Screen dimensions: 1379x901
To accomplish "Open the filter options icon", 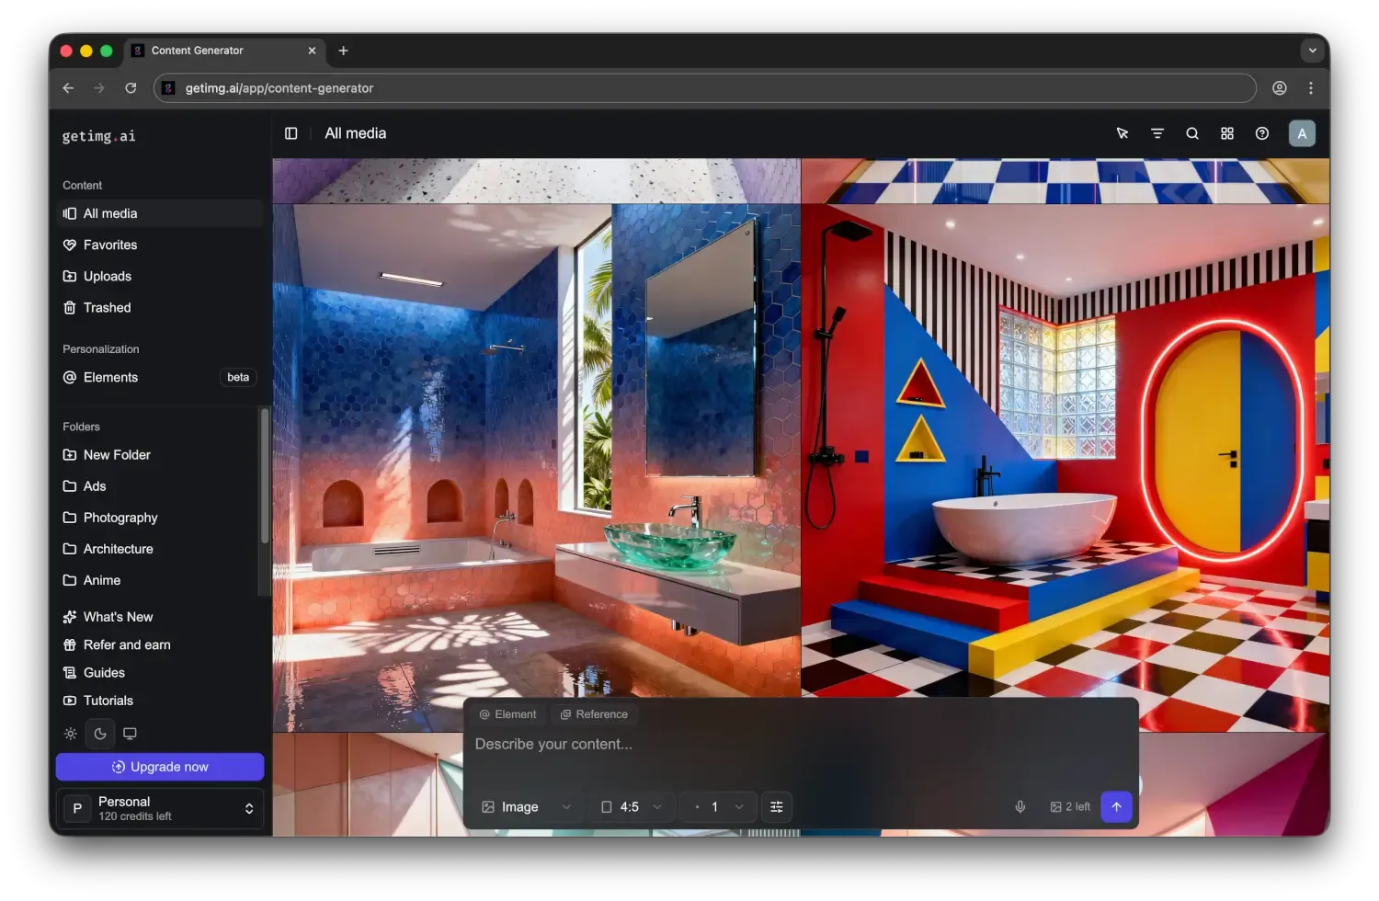I will (1157, 133).
